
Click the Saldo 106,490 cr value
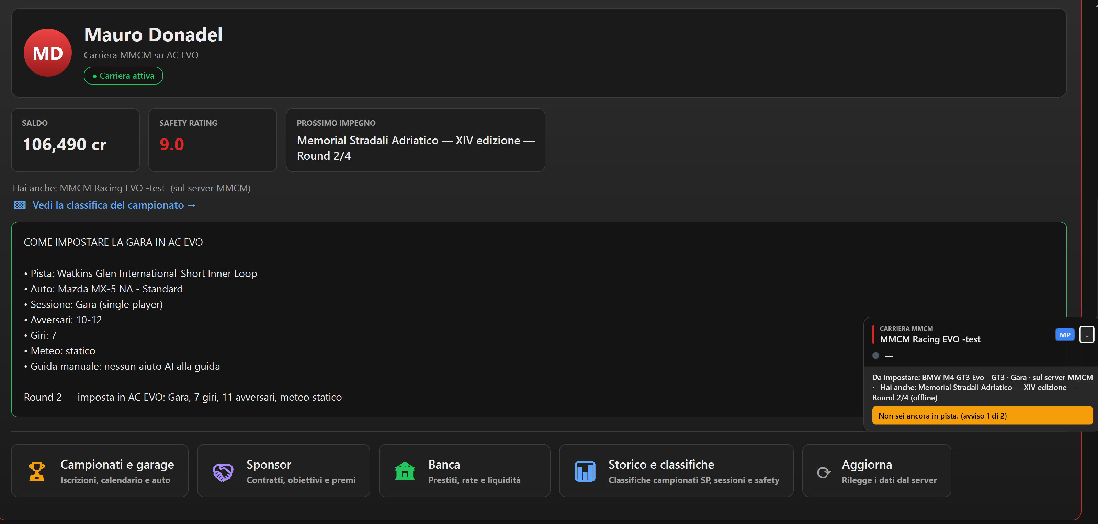(64, 145)
